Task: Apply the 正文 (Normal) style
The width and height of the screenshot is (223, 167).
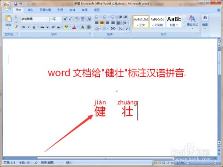Action: (141, 21)
